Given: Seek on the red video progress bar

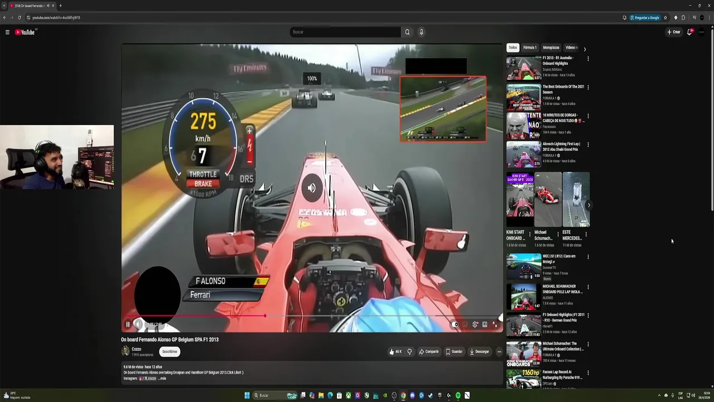Looking at the screenshot, I should [x=312, y=316].
